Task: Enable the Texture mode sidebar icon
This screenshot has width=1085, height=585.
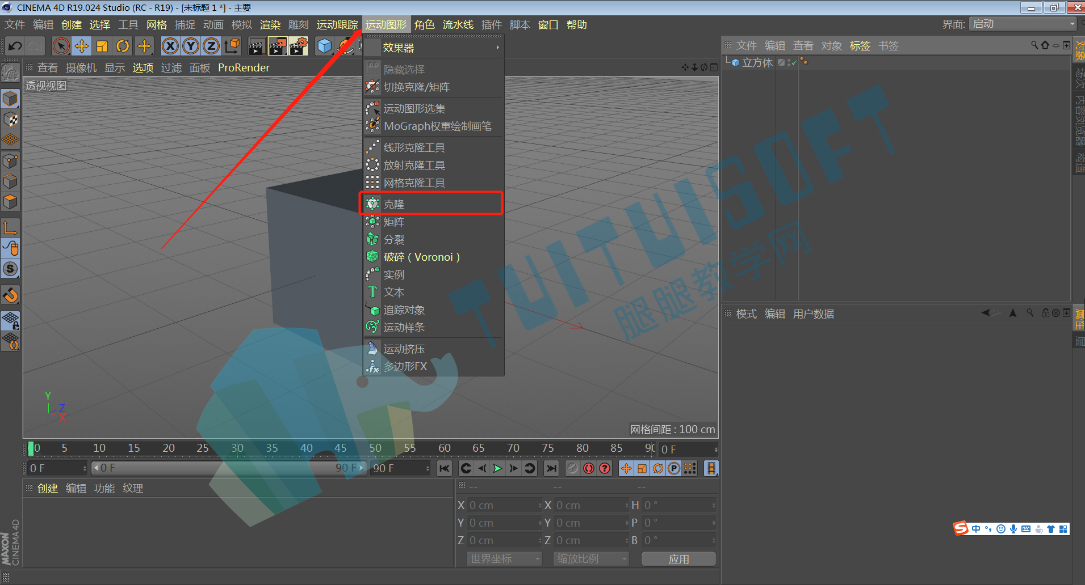Action: coord(11,120)
